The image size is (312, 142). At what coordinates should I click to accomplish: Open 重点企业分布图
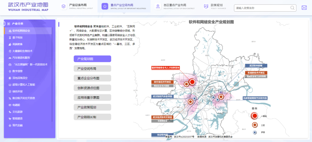click(92, 78)
